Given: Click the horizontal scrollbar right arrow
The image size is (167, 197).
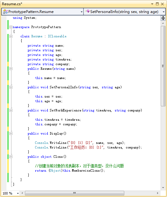Looking at the screenshot, I should pyautogui.click(x=157, y=193).
